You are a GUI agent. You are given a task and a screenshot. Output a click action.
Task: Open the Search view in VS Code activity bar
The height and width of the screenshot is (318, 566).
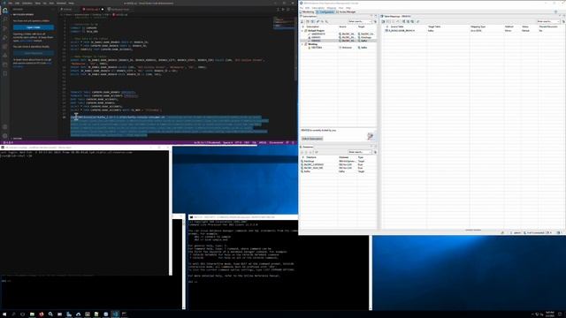[x=4, y=19]
